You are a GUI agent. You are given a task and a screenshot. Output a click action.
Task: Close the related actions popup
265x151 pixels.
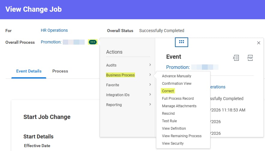pos(259,43)
